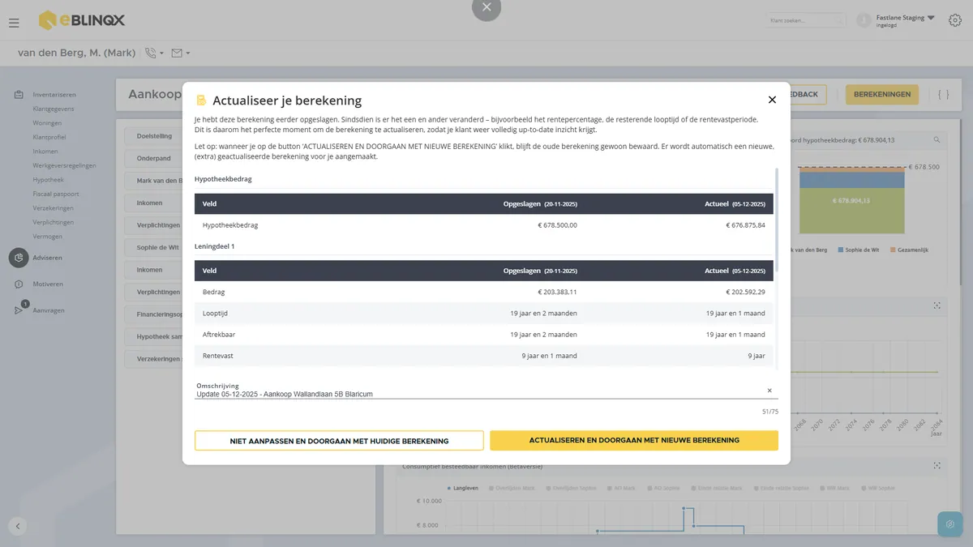The width and height of the screenshot is (973, 547).
Task: Select Hypotheek in the sidebar
Action: click(49, 180)
